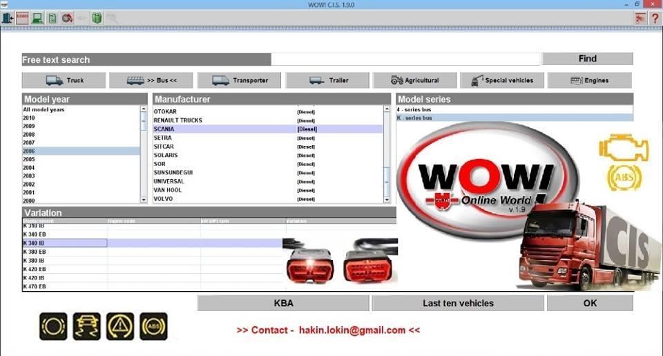Screen dimensions: 663x356
Task: Select "4 - series bus" model series
Action: [515, 110]
